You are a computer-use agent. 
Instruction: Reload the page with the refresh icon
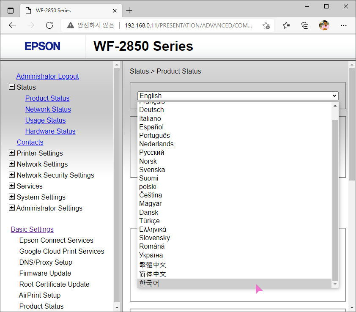[x=49, y=25]
